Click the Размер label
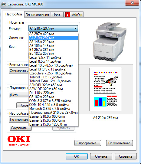The image size is (141, 164). [x=15, y=29]
